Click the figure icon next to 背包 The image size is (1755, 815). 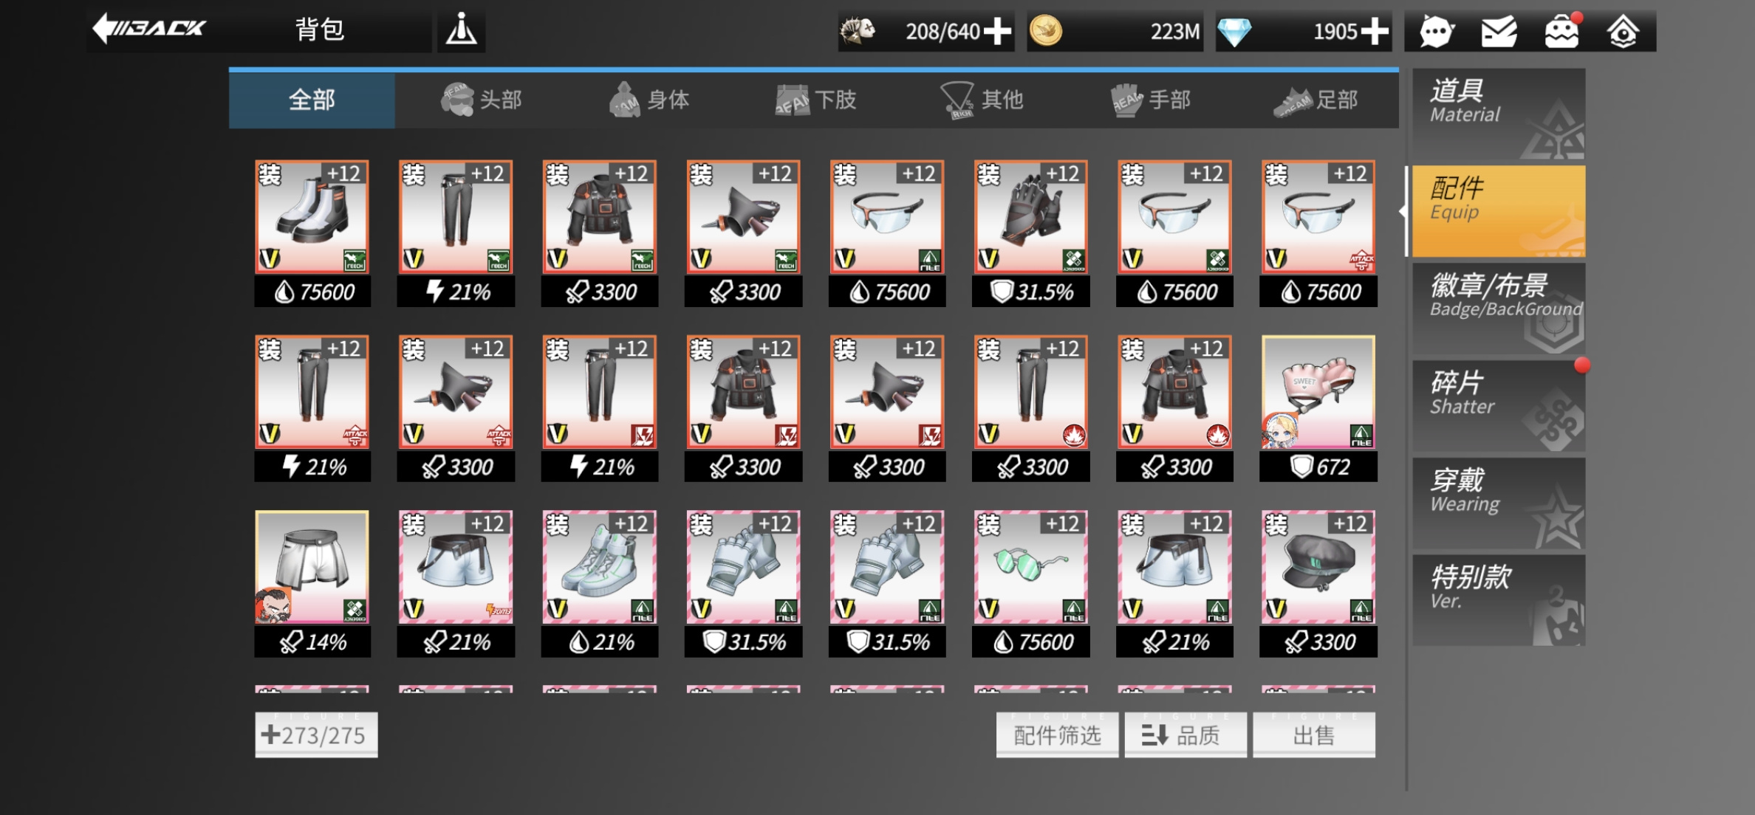click(462, 30)
